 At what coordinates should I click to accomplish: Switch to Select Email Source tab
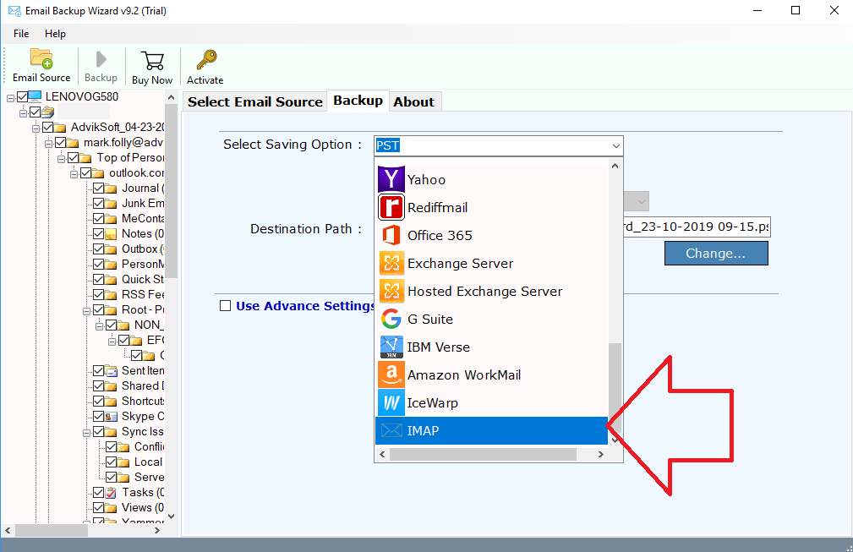coord(255,101)
